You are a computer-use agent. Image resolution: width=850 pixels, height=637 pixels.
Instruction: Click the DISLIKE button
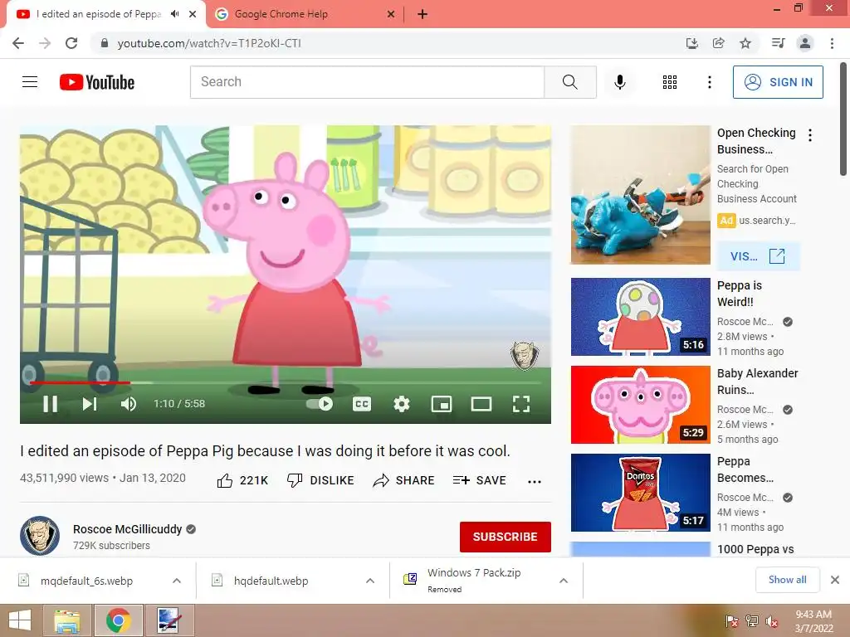click(320, 480)
